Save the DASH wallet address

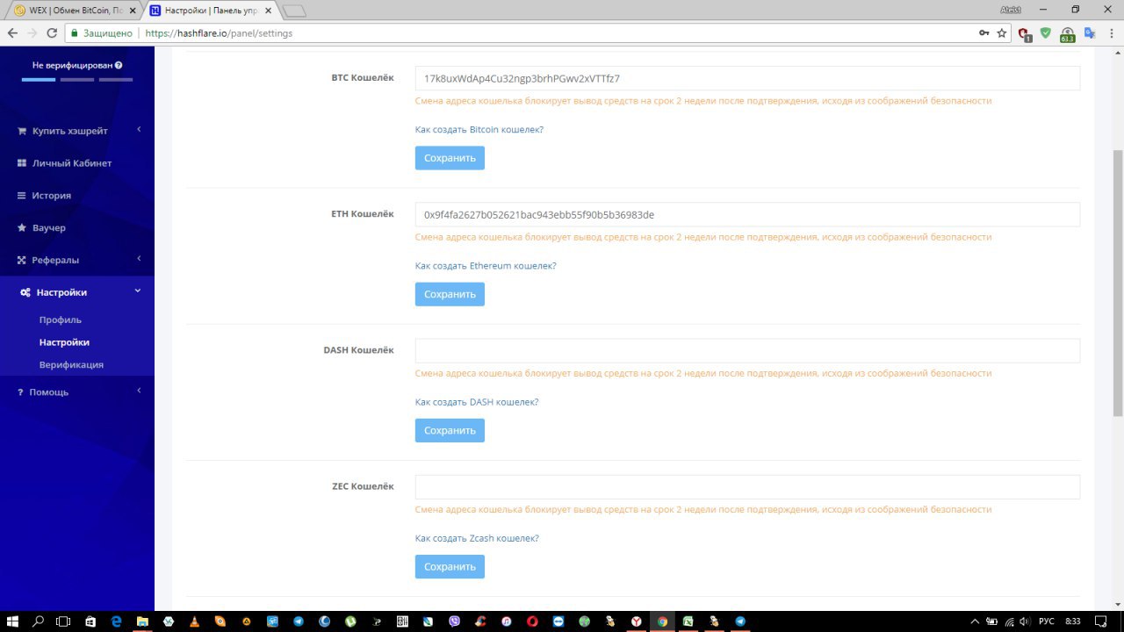click(450, 430)
